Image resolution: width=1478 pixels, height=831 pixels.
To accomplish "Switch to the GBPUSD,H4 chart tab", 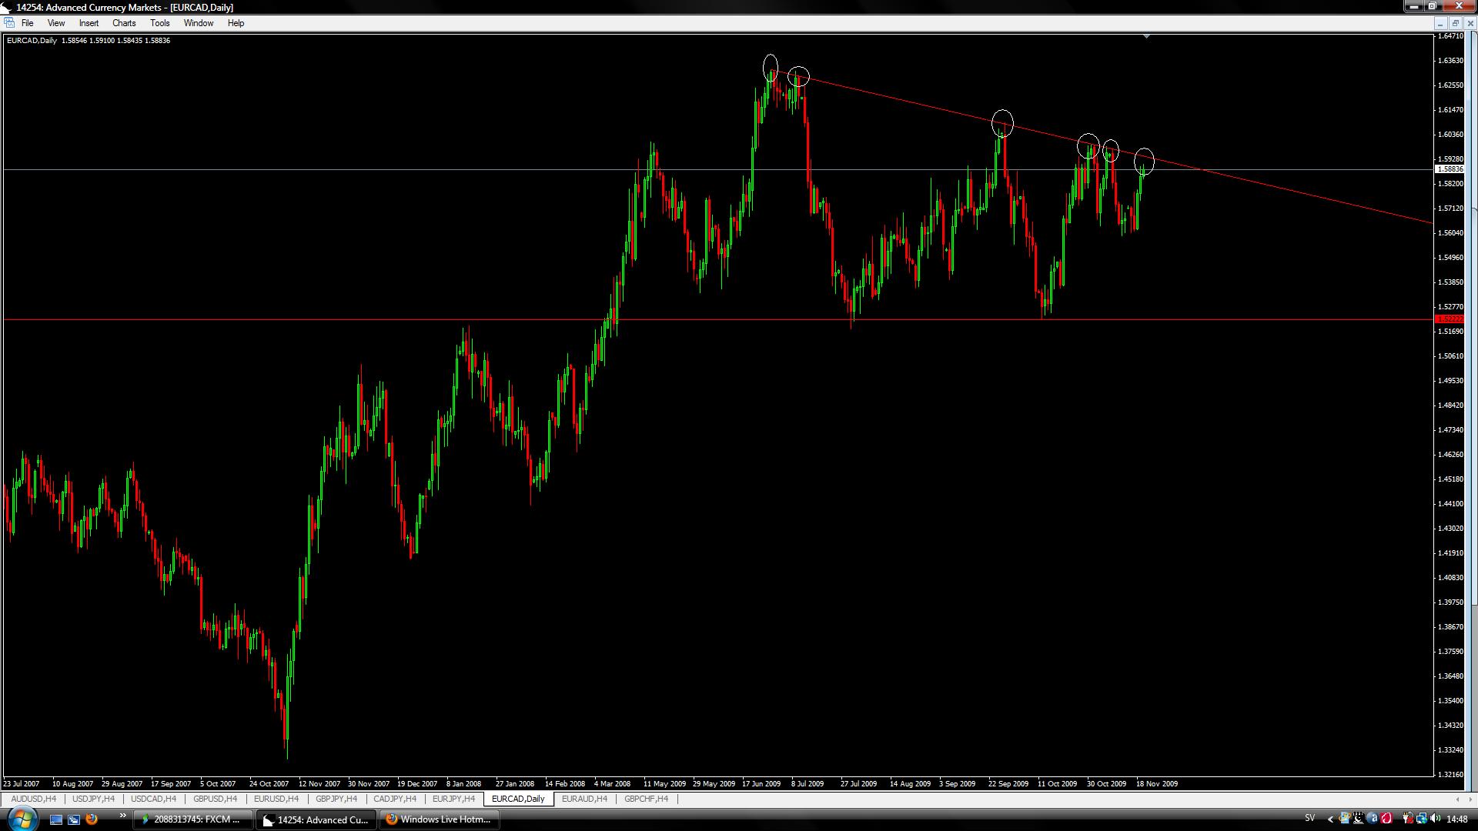I will coord(215,799).
